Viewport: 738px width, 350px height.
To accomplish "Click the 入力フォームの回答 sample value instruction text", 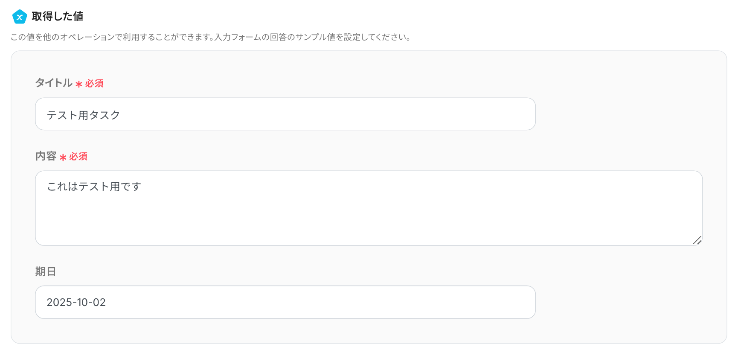I will (312, 37).
